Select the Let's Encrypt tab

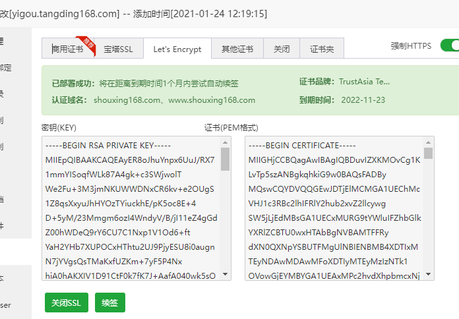point(177,49)
